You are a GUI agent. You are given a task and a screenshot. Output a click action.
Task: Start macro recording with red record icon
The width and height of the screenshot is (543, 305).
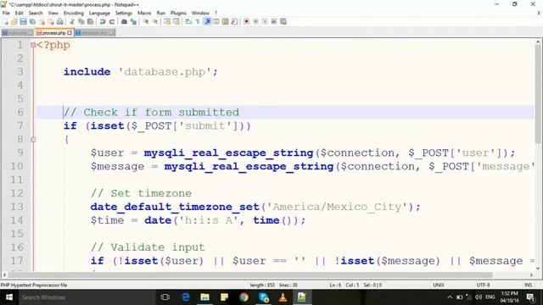pyautogui.click(x=247, y=21)
